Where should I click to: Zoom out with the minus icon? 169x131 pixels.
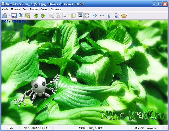(102, 16)
